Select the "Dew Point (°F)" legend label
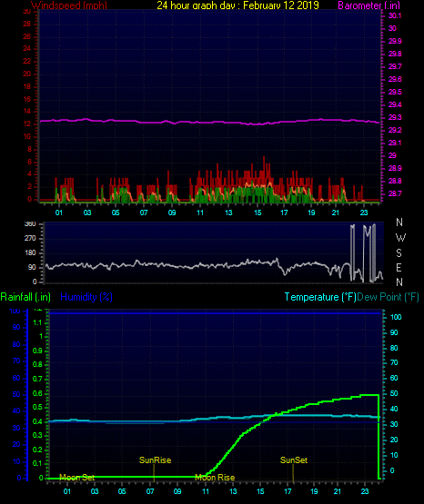This screenshot has height=504, width=424. click(388, 297)
